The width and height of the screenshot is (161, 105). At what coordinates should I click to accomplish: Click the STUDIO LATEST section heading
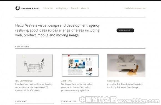coord(69,101)
